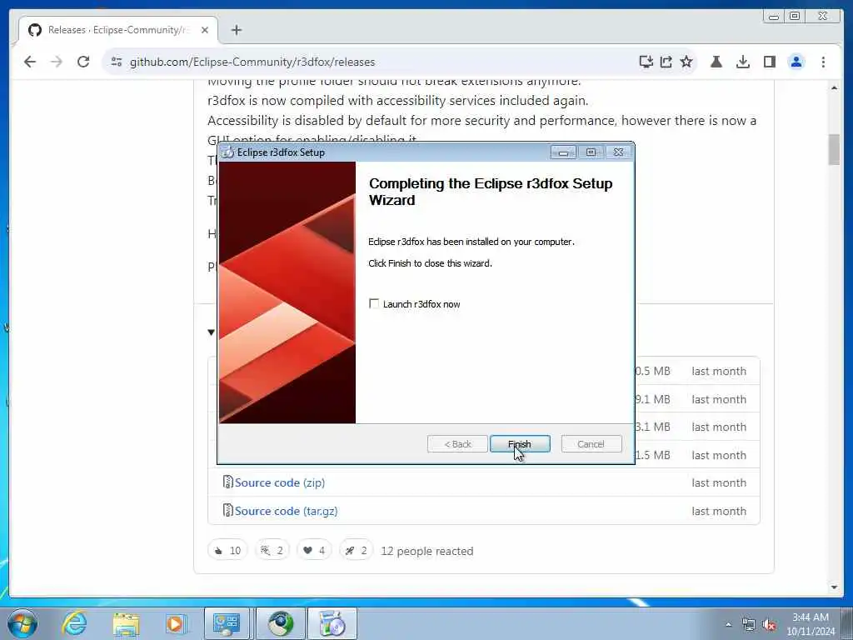
Task: Click the '12 people reacted' text
Action: click(427, 552)
